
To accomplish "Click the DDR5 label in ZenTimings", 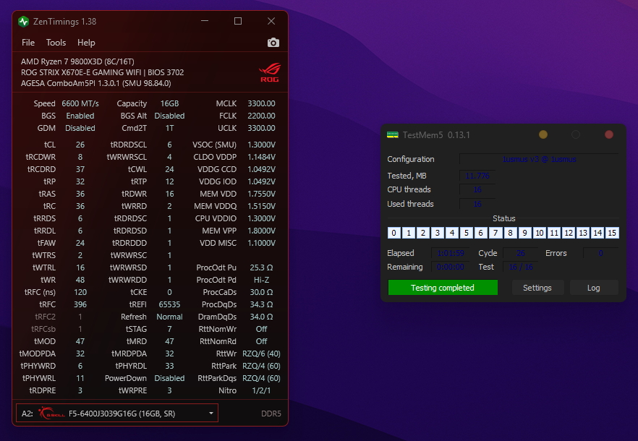I will [x=271, y=414].
